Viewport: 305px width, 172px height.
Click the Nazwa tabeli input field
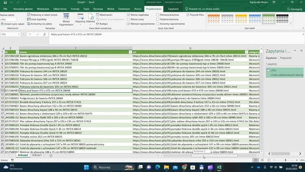(x=8, y=19)
